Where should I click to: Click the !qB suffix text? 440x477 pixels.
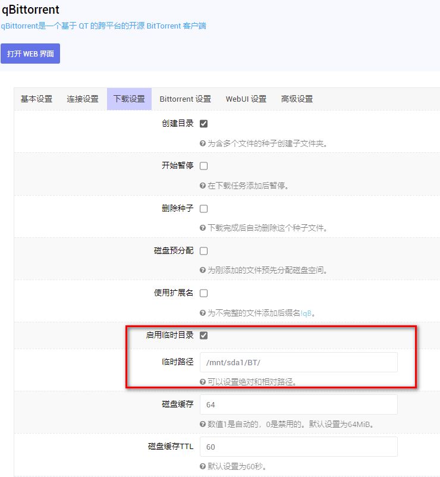(306, 313)
